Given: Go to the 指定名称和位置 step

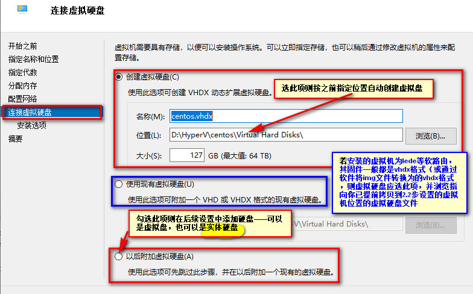Looking at the screenshot, I should tap(34, 59).
